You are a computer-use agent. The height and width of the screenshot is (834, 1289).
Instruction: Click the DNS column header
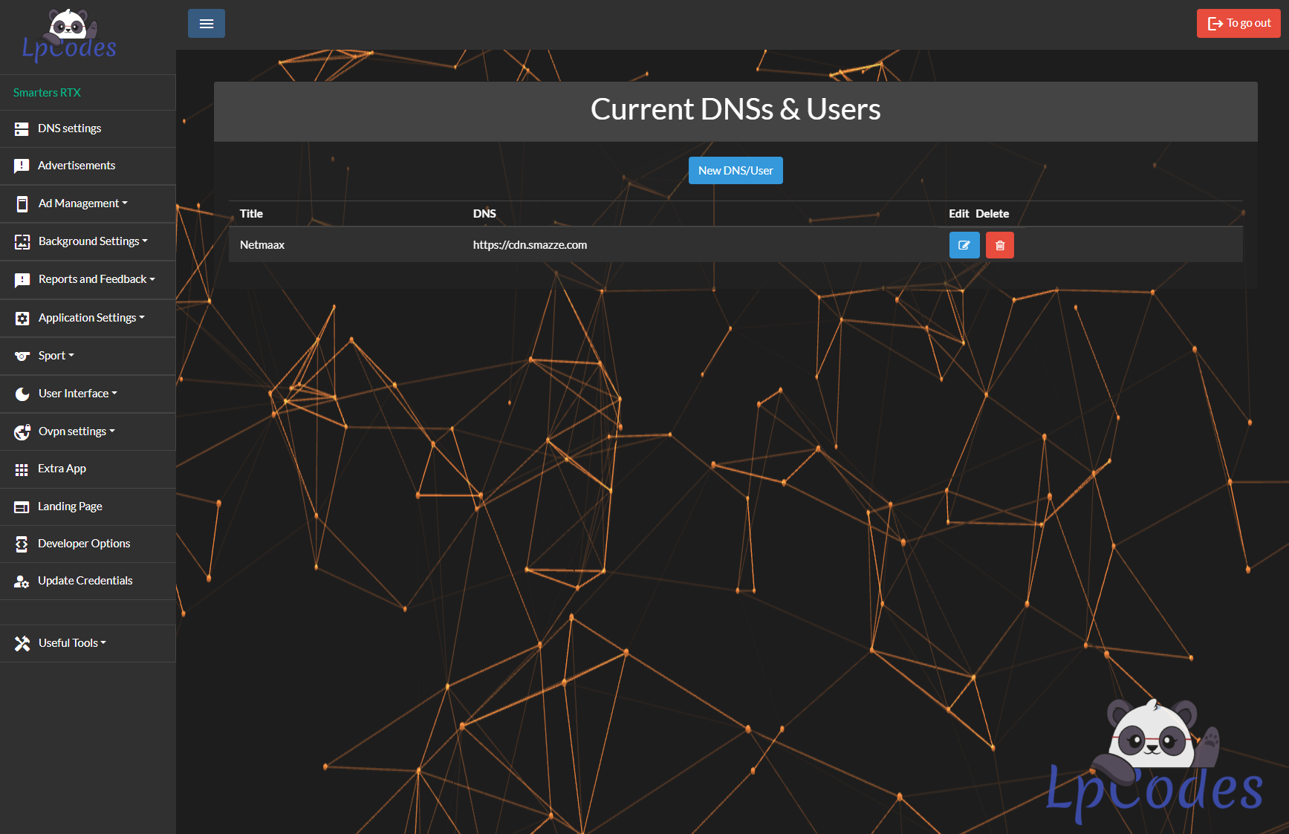[484, 214]
